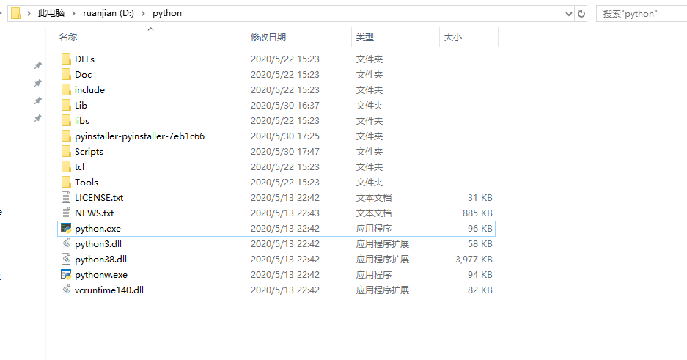Open the address bar history dropdown
This screenshot has height=360, width=687.
click(569, 14)
